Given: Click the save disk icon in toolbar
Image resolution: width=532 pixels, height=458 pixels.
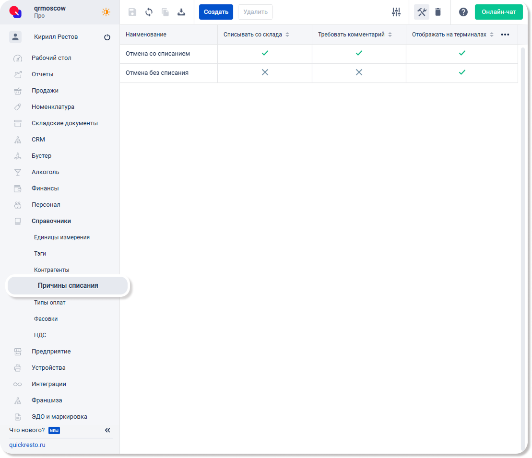Looking at the screenshot, I should point(132,12).
